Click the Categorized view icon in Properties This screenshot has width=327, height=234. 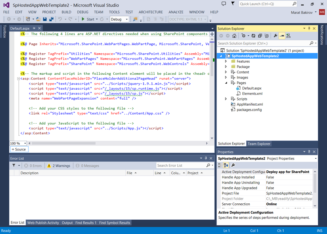coord(220,165)
